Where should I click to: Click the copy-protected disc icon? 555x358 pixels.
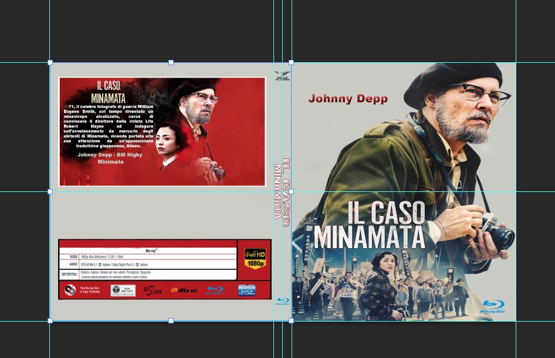70,291
